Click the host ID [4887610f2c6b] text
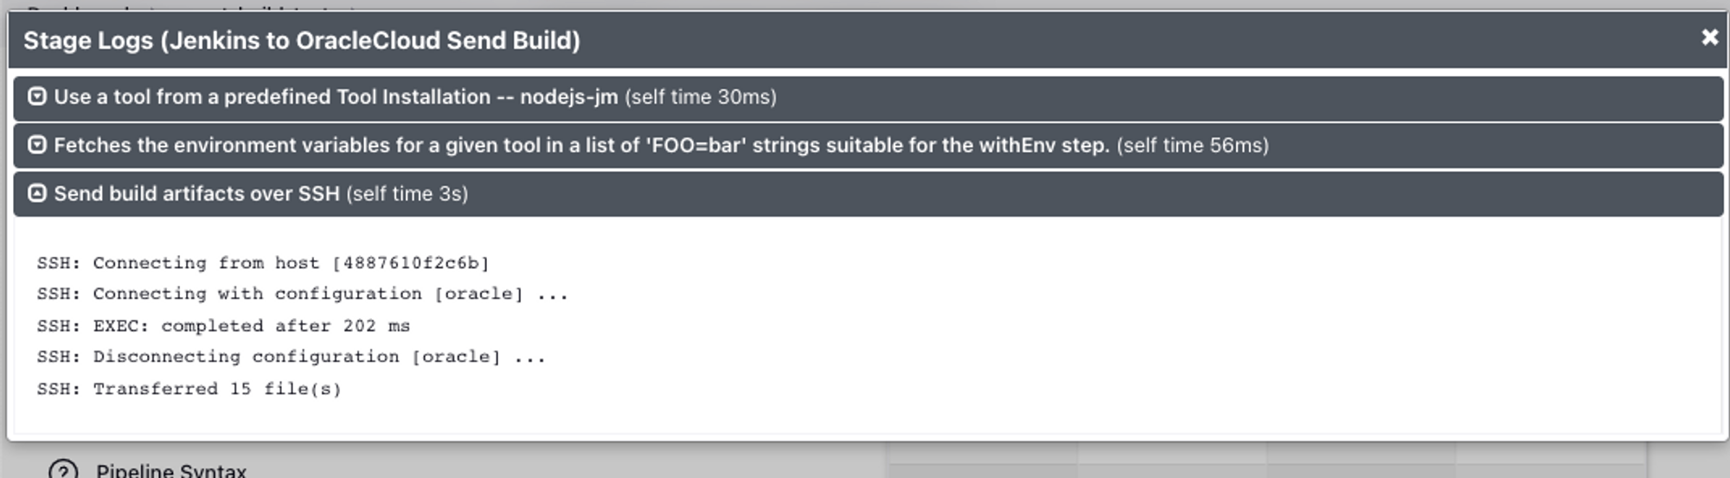This screenshot has height=478, width=1730. (x=411, y=263)
